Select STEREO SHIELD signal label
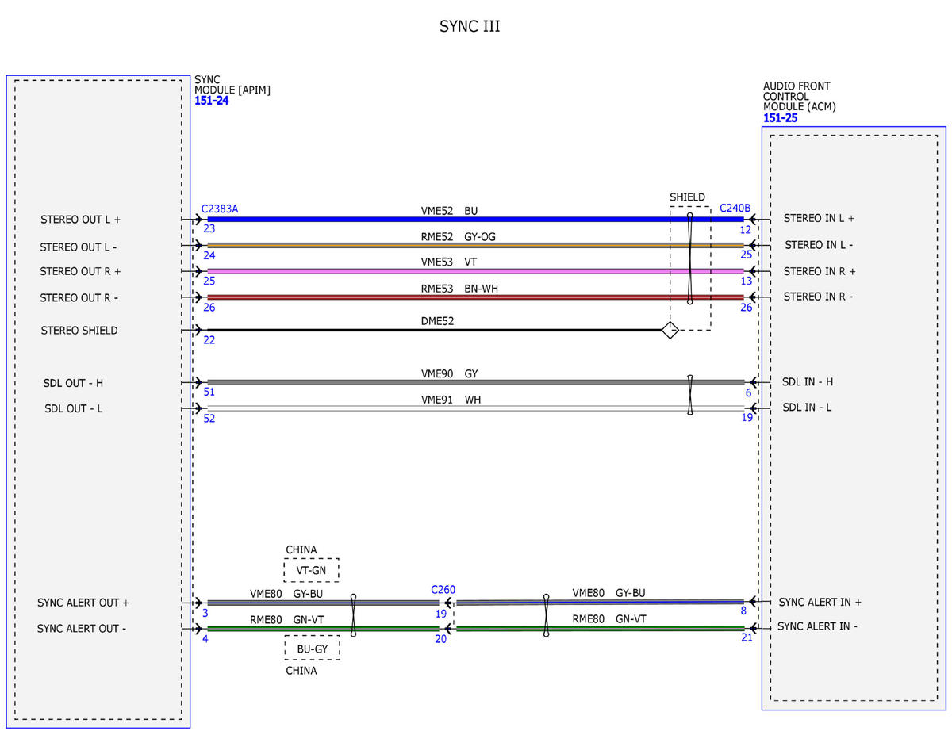The image size is (952, 735). [x=79, y=330]
